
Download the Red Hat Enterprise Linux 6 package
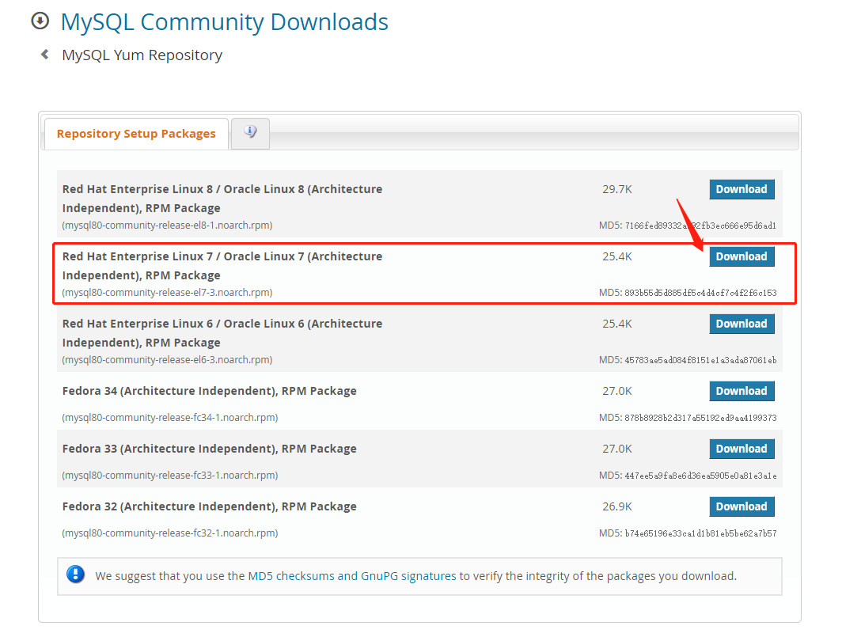(x=741, y=324)
